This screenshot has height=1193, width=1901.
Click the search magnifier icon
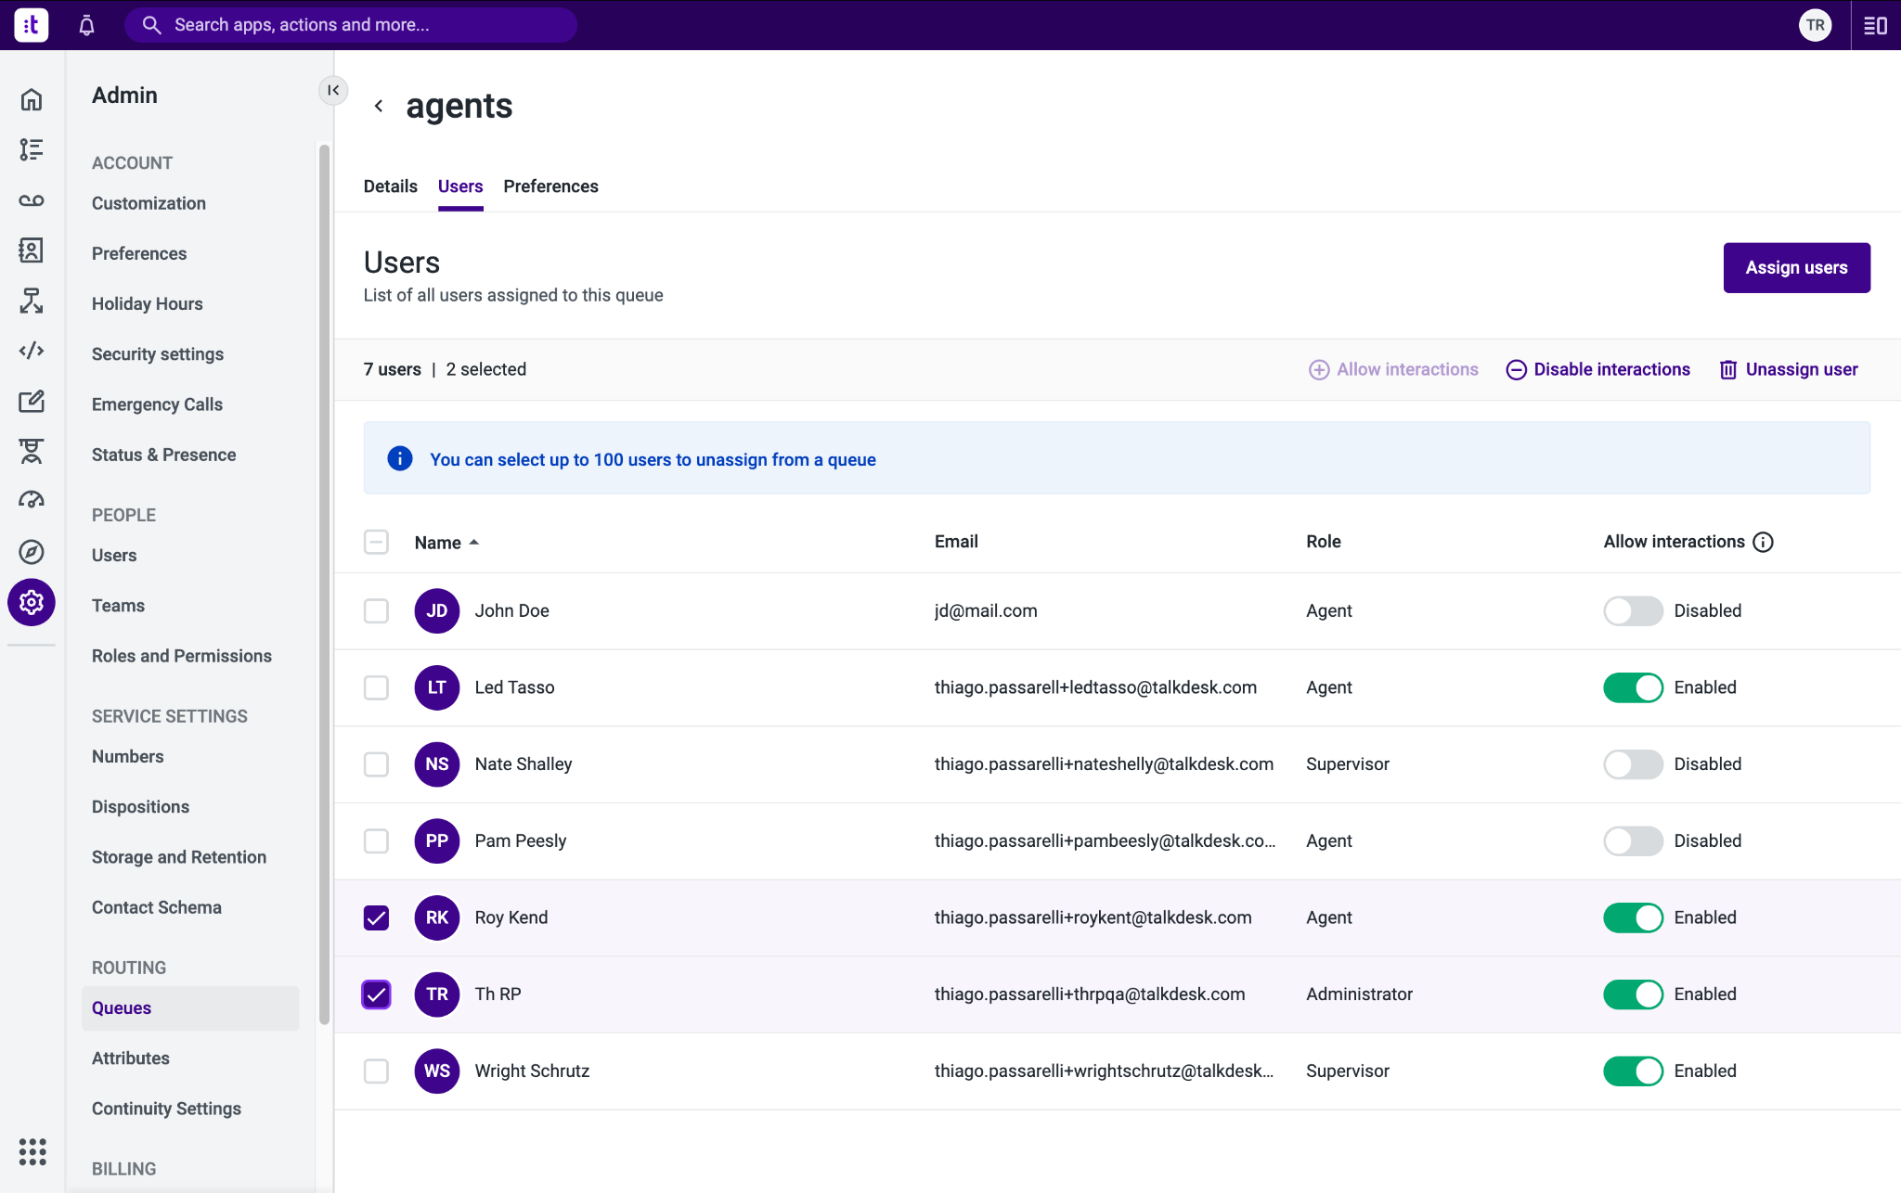click(x=151, y=25)
